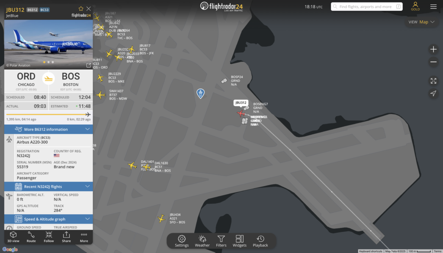
Task: Select the red JBU312 aircraft on map
Action: coord(241,114)
